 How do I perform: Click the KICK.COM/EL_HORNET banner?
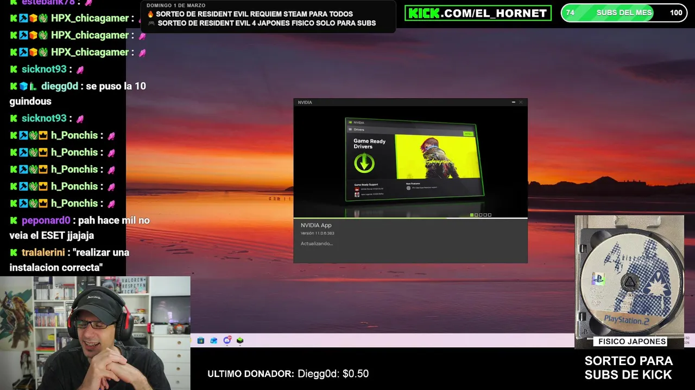click(x=478, y=13)
